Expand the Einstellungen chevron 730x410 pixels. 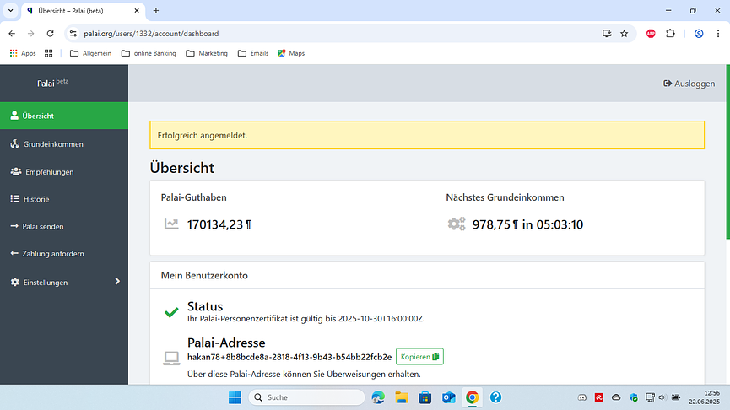117,281
